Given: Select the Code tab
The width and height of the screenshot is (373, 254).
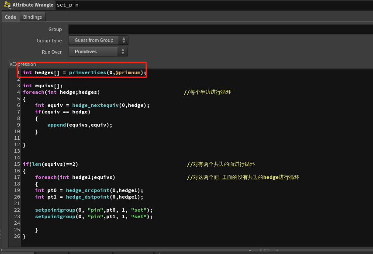Looking at the screenshot, I should pos(10,17).
